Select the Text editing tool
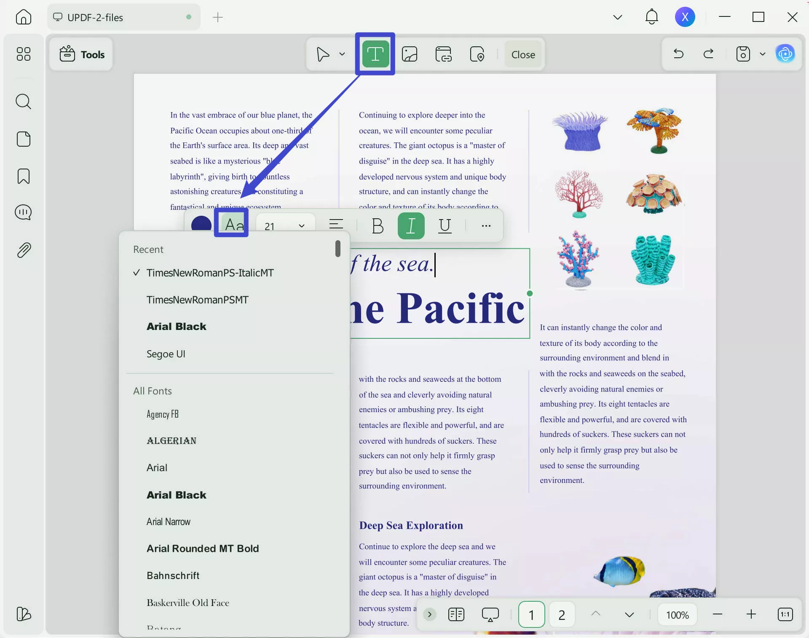This screenshot has width=809, height=638. click(x=375, y=54)
